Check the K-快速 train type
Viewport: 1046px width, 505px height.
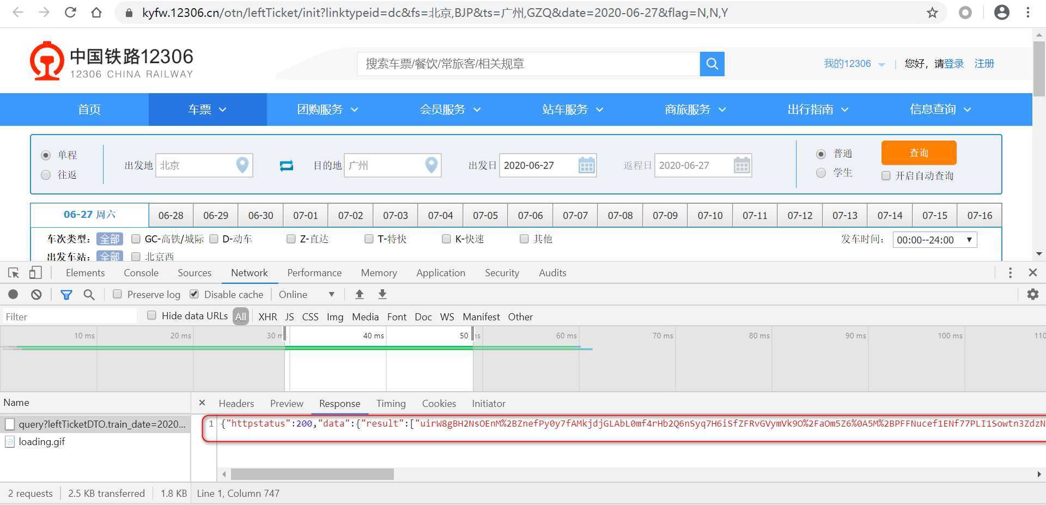point(446,239)
